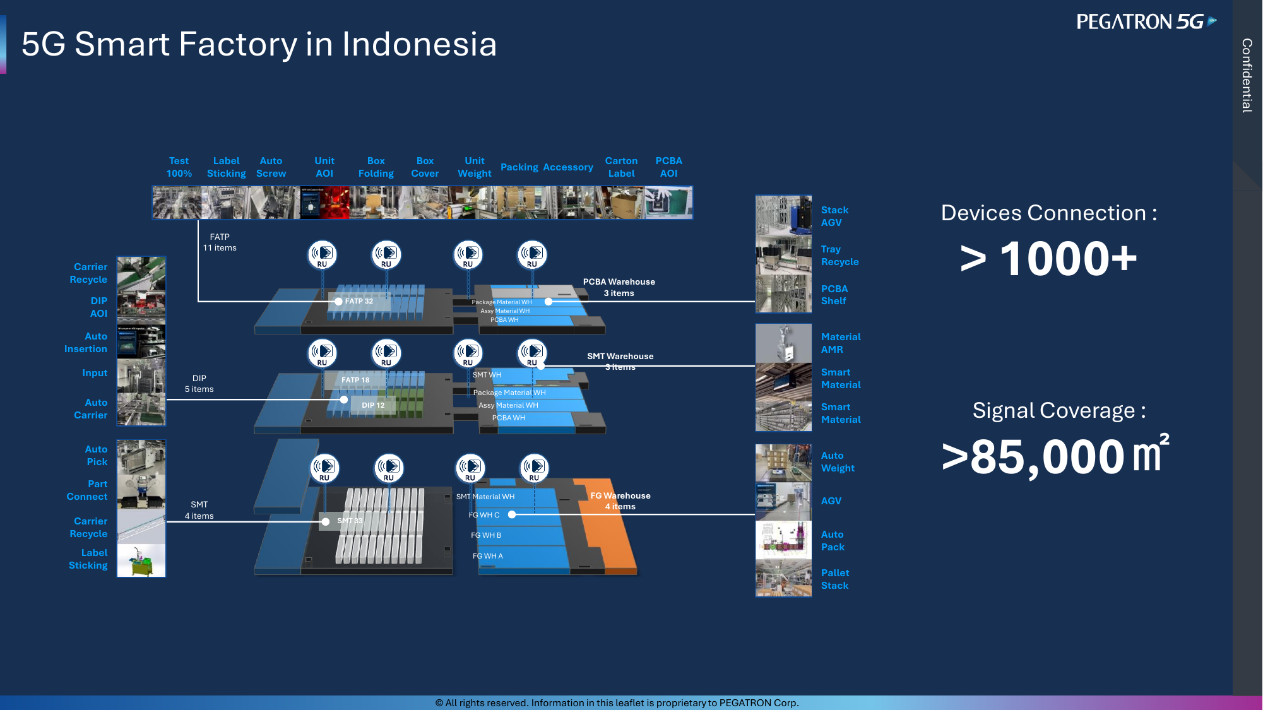Click the Auto Insertion label

86,343
